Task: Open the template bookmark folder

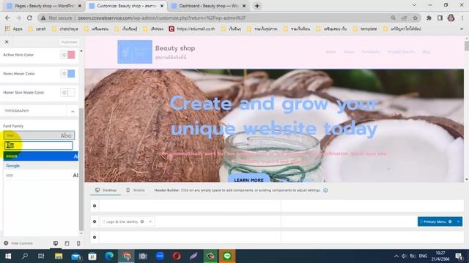Action: click(365, 29)
